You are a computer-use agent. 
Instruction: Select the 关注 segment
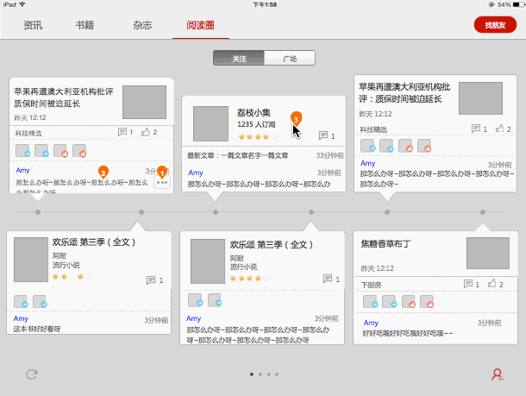(239, 58)
